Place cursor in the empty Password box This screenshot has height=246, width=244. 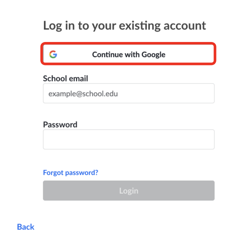point(129,139)
